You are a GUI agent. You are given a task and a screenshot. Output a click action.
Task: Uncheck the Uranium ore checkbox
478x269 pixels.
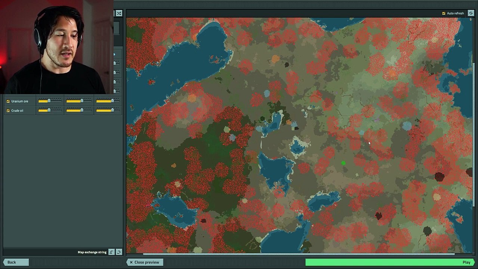tap(8, 101)
